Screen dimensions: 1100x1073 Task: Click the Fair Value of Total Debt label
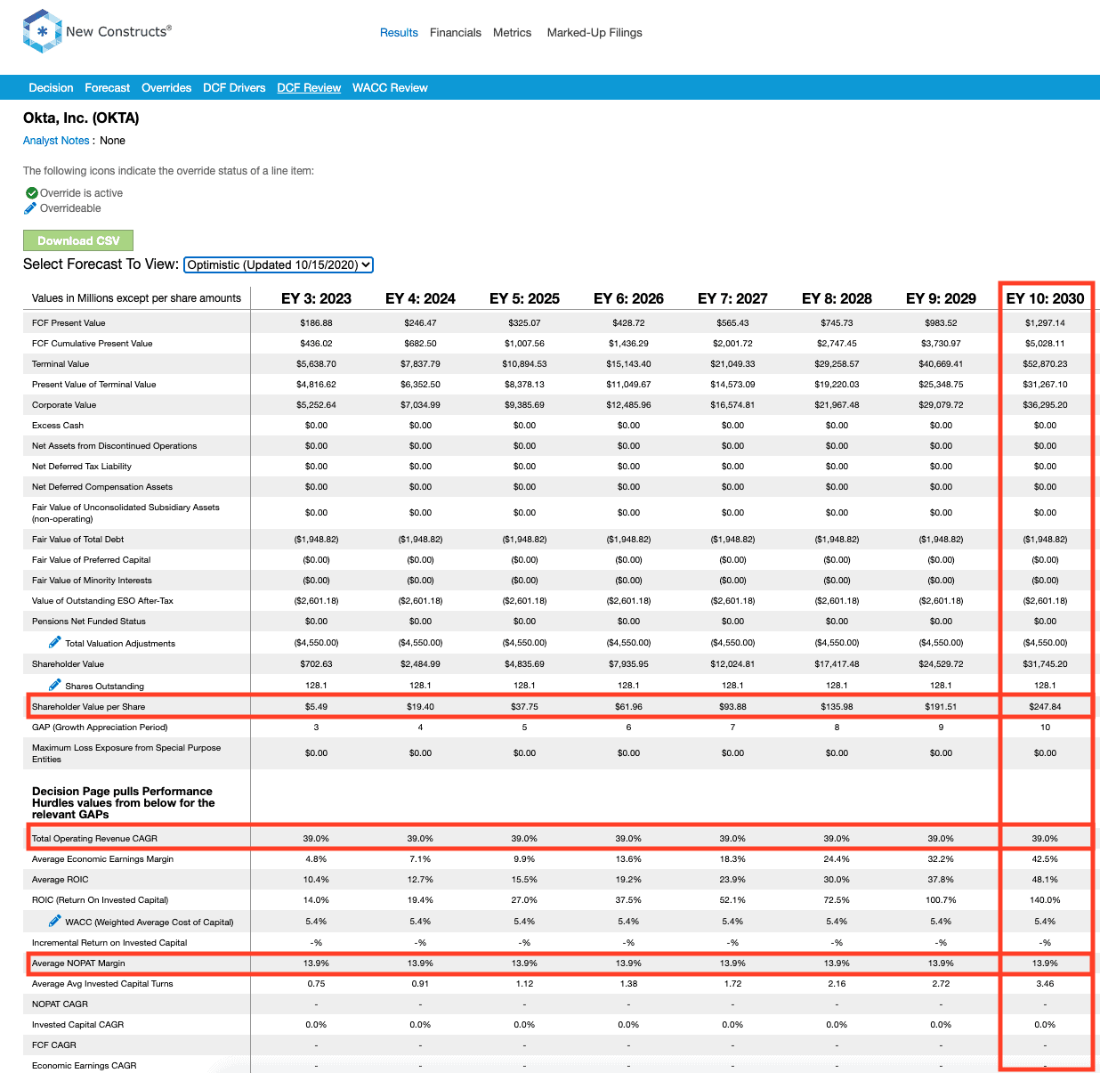pos(77,540)
